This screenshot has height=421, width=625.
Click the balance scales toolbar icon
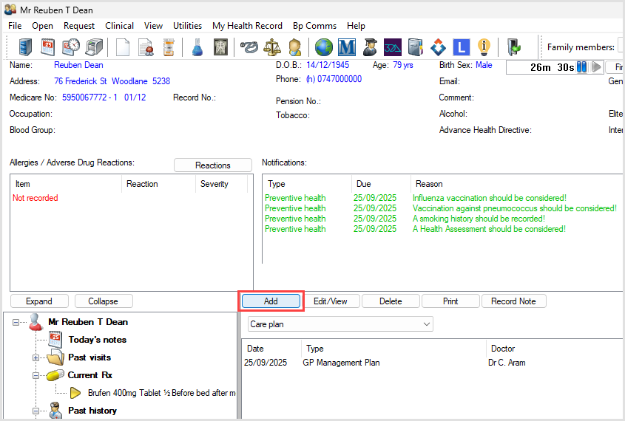[x=272, y=47]
